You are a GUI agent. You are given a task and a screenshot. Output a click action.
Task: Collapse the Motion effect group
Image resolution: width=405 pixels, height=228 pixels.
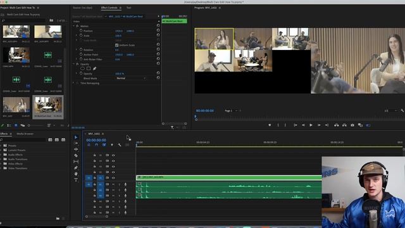[x=73, y=26]
